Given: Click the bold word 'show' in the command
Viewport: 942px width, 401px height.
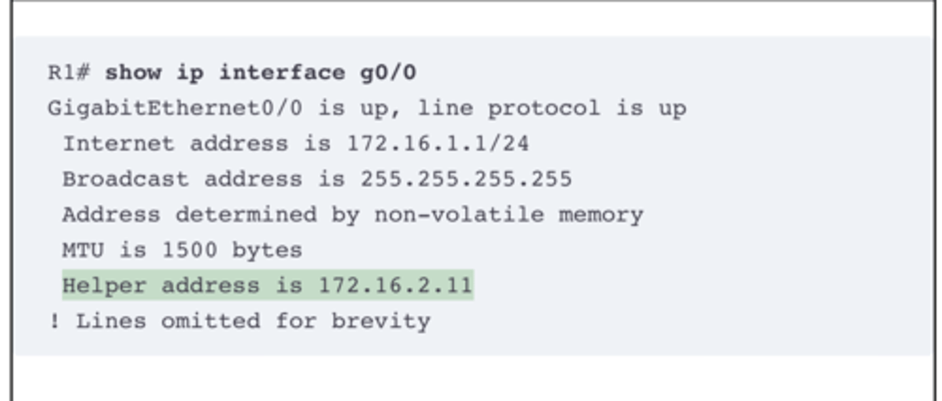Looking at the screenshot, I should pos(133,72).
